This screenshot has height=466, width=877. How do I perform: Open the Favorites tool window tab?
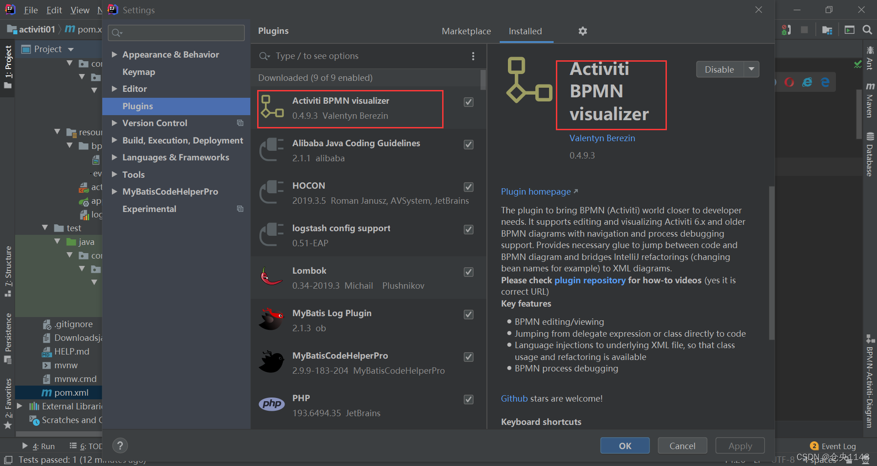[x=8, y=404]
